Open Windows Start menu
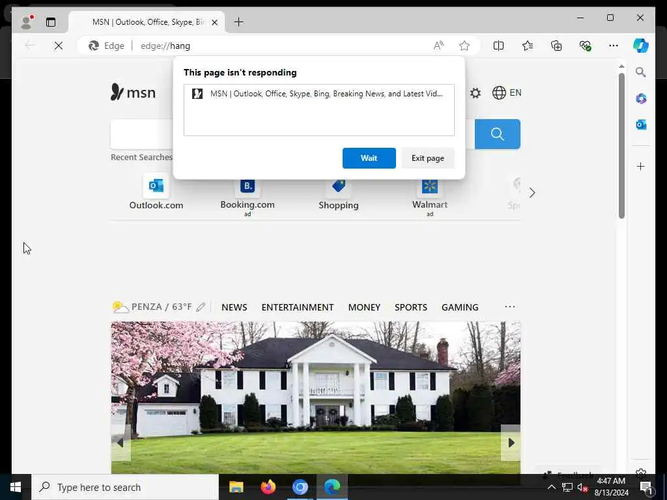This screenshot has height=500, width=667. pos(16,487)
